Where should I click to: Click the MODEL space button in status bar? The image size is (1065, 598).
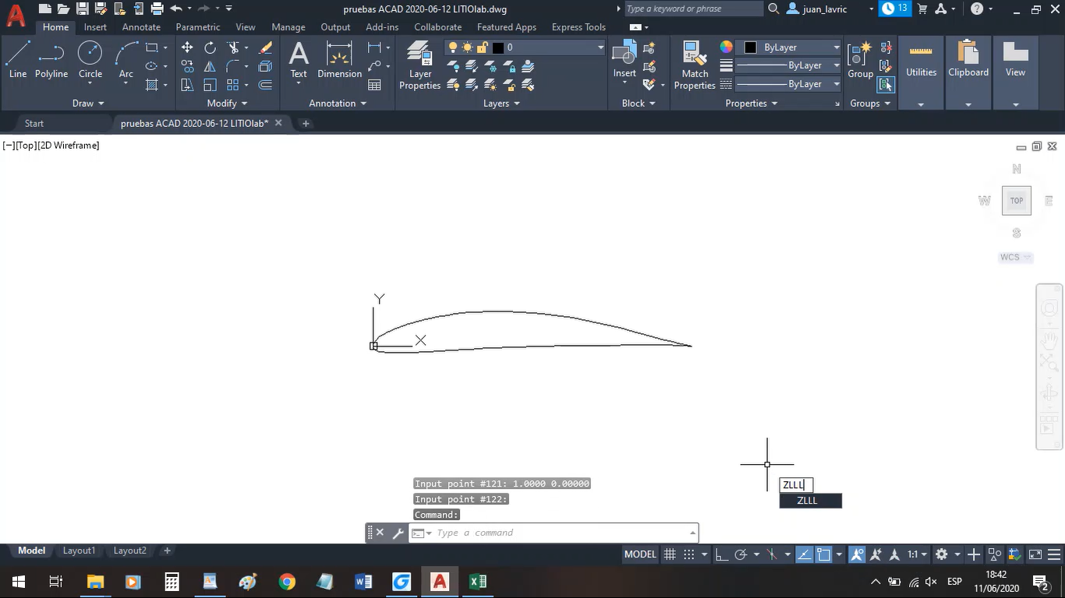click(640, 554)
